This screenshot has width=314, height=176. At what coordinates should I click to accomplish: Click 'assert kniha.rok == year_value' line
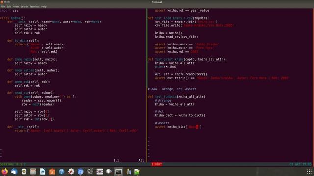[x=182, y=10]
